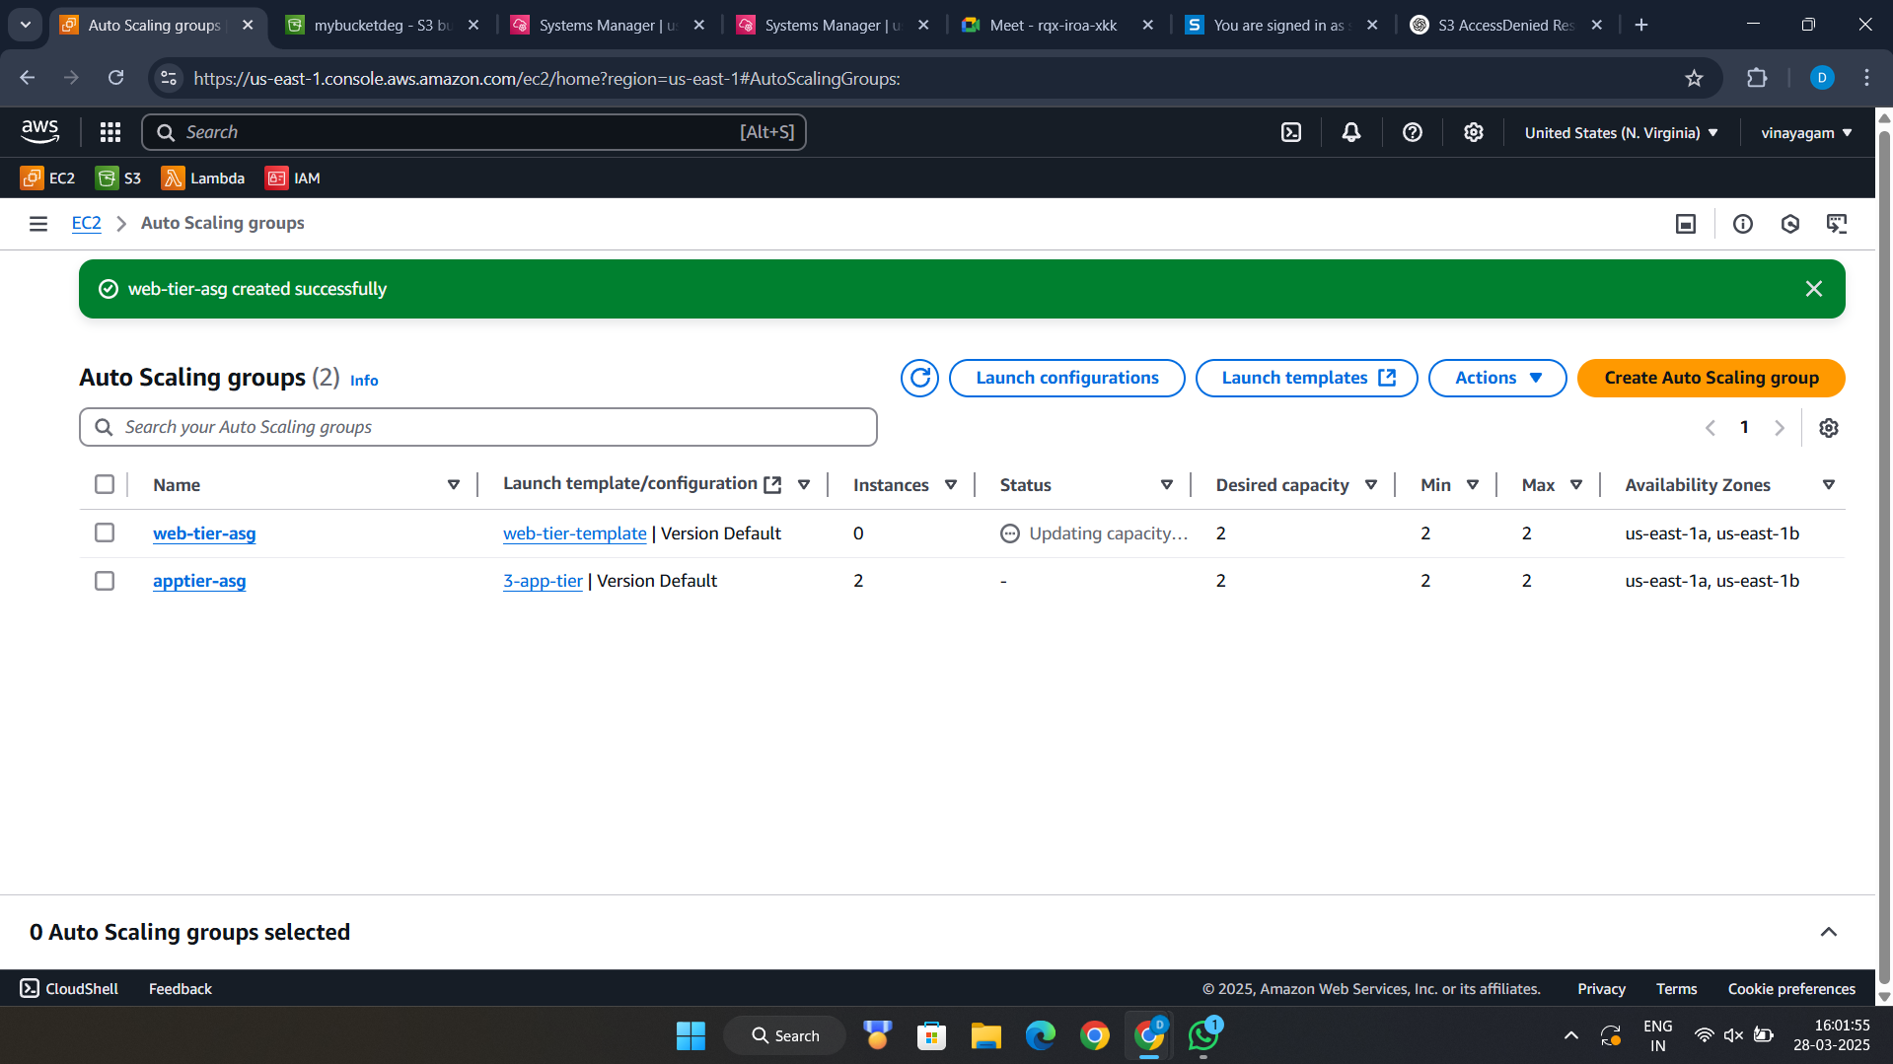Open the region selector United States (N. Virginia)
This screenshot has height=1064, width=1893.
(x=1621, y=132)
